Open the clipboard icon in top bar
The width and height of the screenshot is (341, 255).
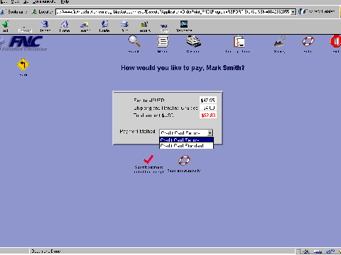pyautogui.click(x=239, y=42)
